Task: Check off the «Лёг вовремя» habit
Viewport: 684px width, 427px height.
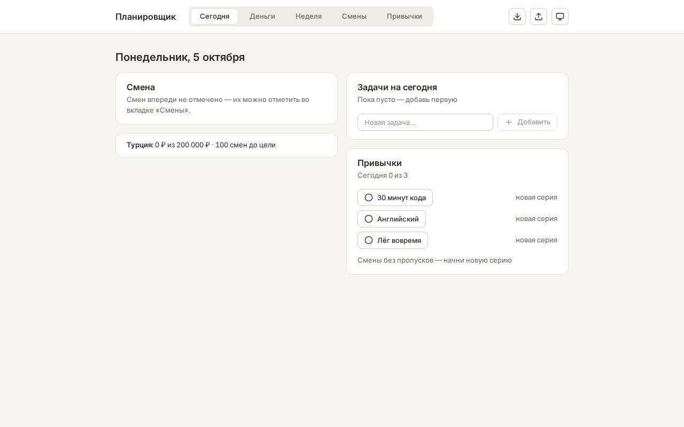Action: [393, 240]
